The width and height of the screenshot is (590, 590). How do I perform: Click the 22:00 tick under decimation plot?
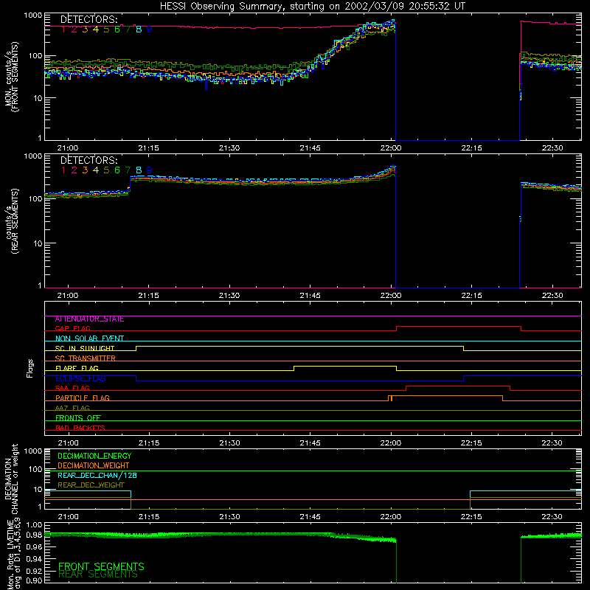click(391, 517)
